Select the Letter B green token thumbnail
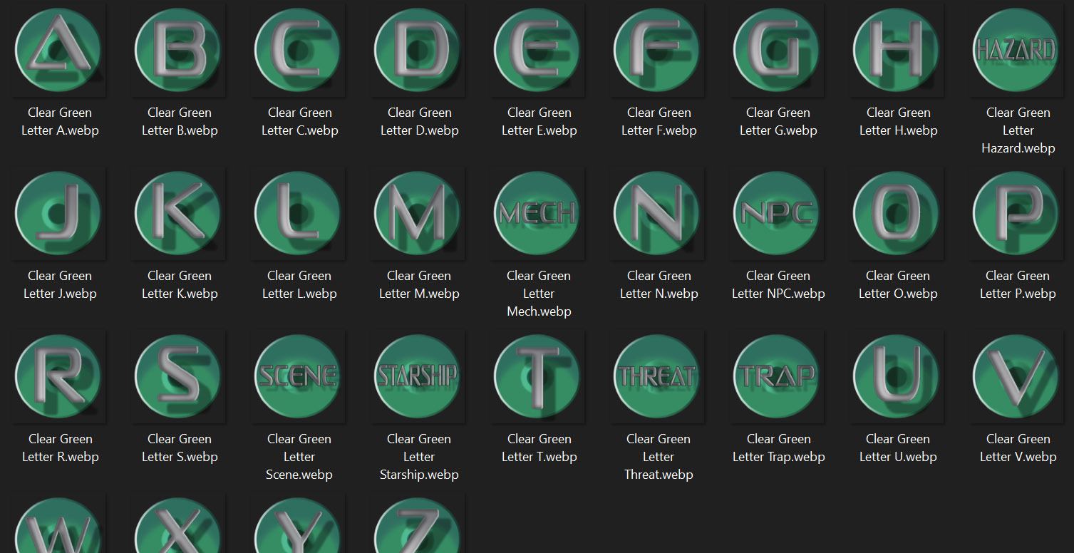1074x553 pixels. pyautogui.click(x=179, y=50)
